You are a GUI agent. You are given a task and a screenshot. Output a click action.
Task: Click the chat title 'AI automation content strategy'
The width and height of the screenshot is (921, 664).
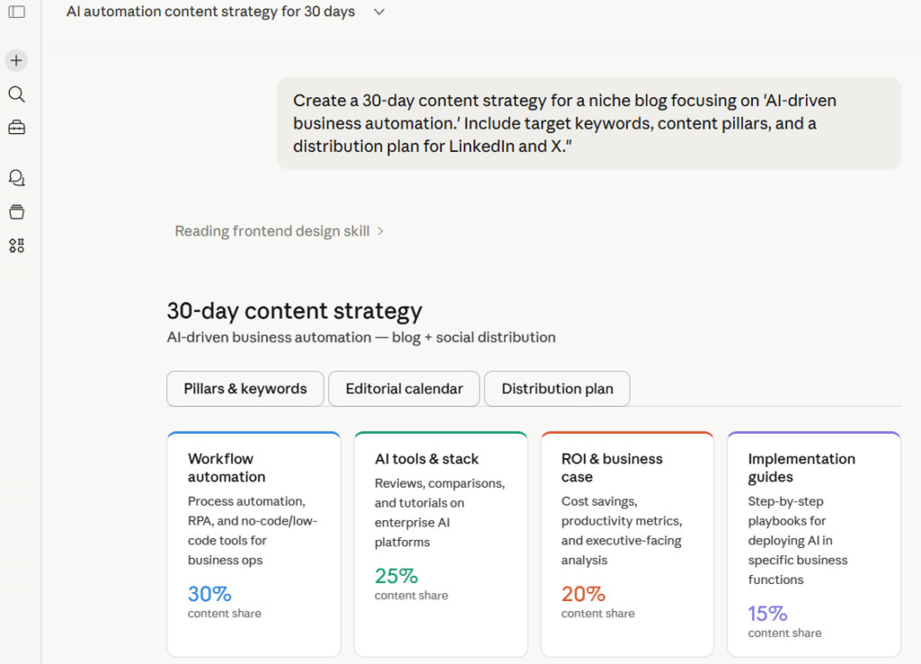point(210,13)
